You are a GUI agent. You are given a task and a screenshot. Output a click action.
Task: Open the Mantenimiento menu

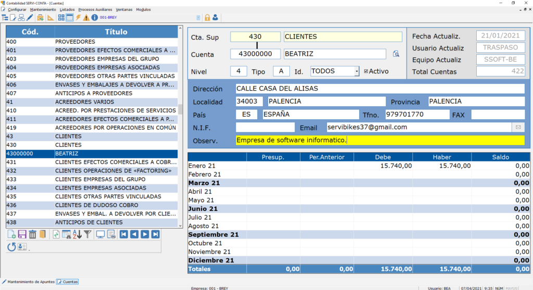point(43,10)
